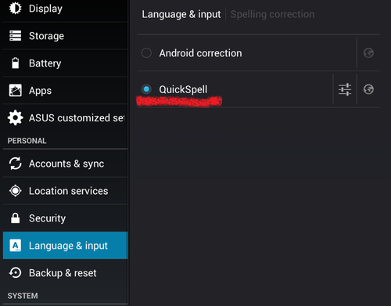391x306 pixels.
Task: Click the Accounts & sync arrows icon
Action: (x=16, y=164)
